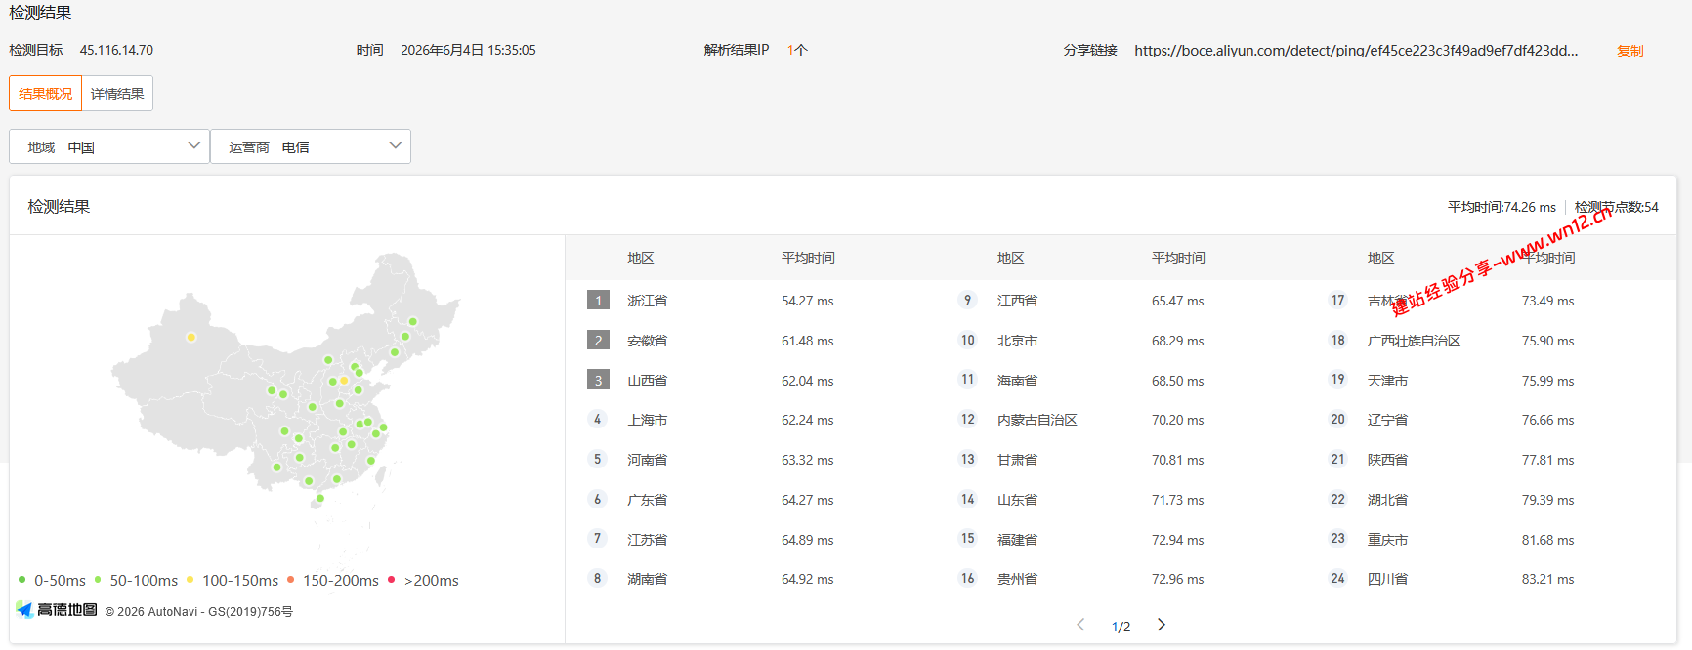Select the 北京市 row name
Viewport: 1692px width, 650px height.
point(1017,341)
